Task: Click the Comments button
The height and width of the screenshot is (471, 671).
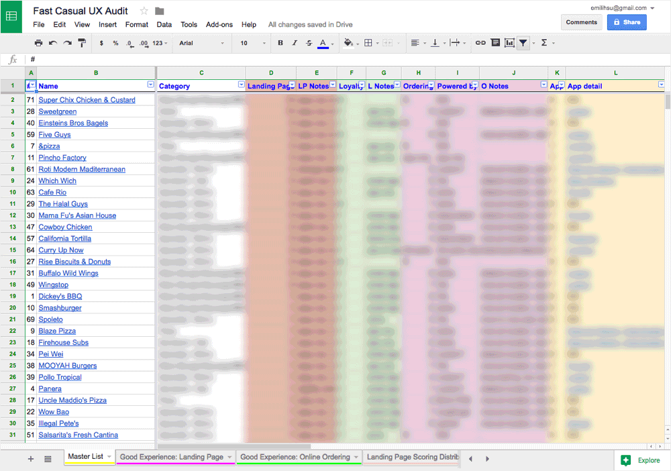Action: point(581,22)
